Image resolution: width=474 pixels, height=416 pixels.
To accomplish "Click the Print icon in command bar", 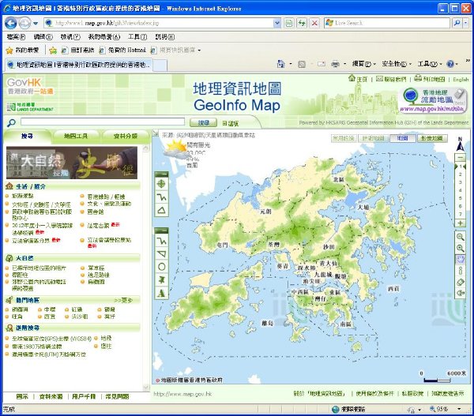I will 335,64.
